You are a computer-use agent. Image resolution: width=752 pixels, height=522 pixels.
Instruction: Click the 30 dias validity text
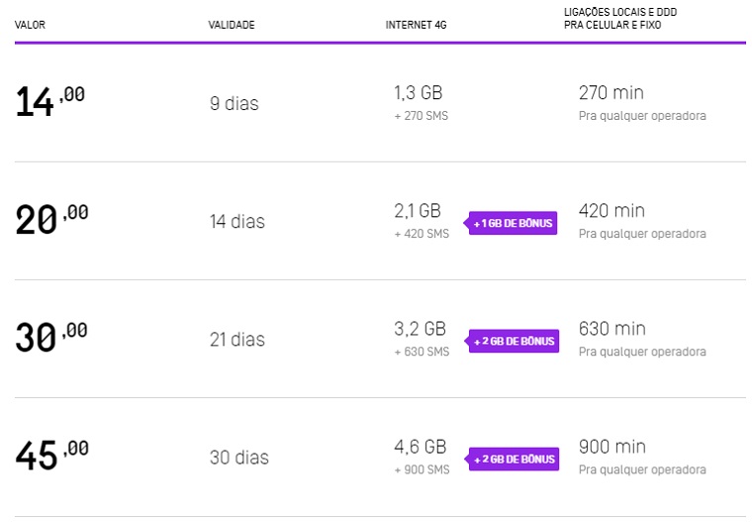click(x=237, y=458)
